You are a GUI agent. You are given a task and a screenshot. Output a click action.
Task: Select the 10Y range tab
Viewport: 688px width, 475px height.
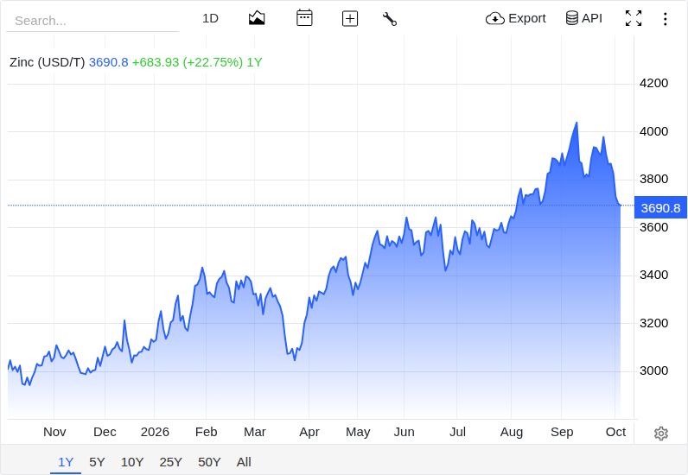(x=132, y=462)
